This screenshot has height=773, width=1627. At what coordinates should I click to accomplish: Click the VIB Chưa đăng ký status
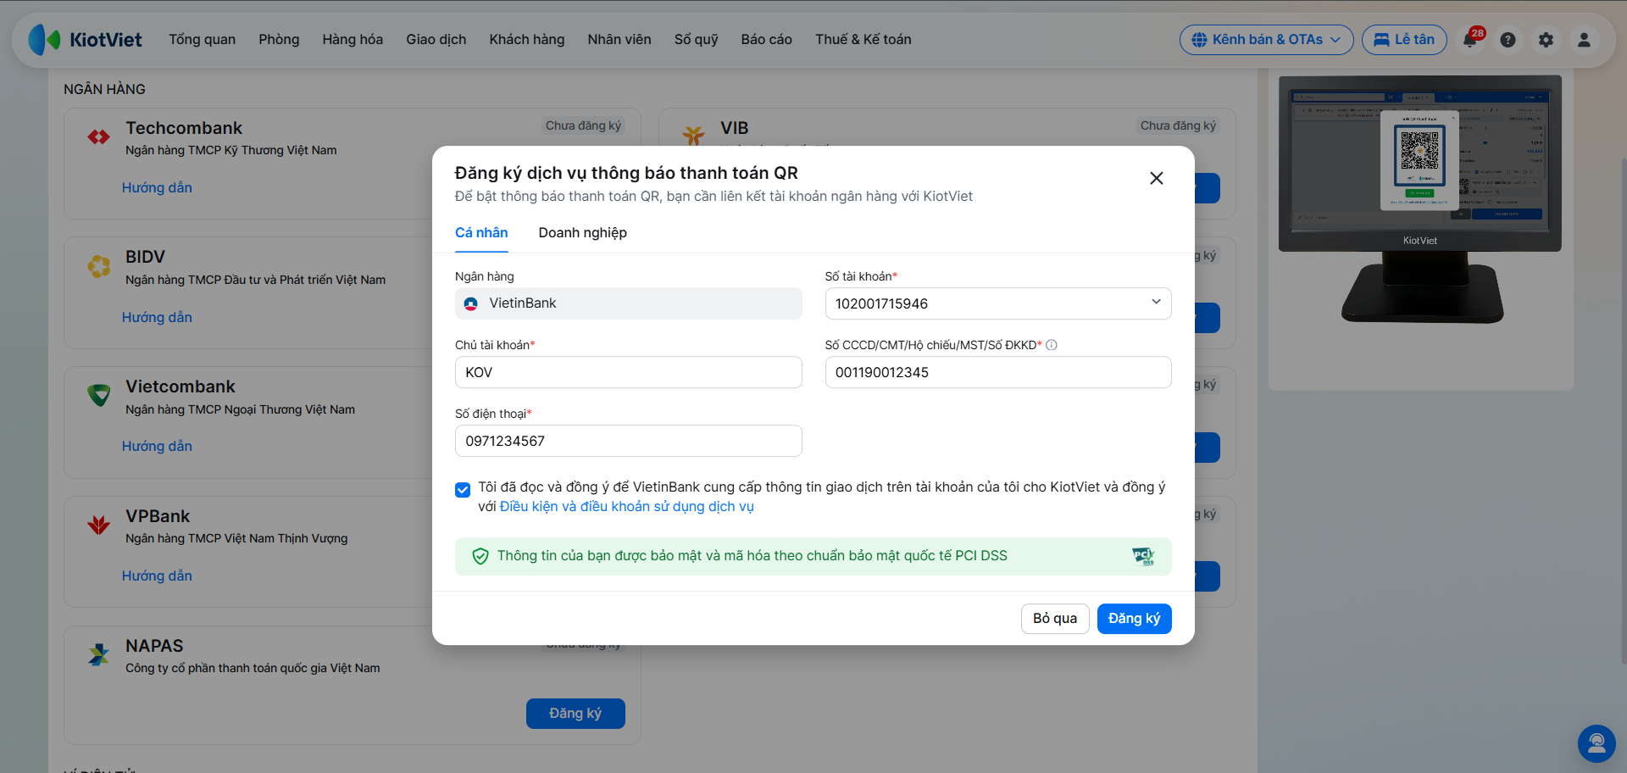[x=1178, y=125]
